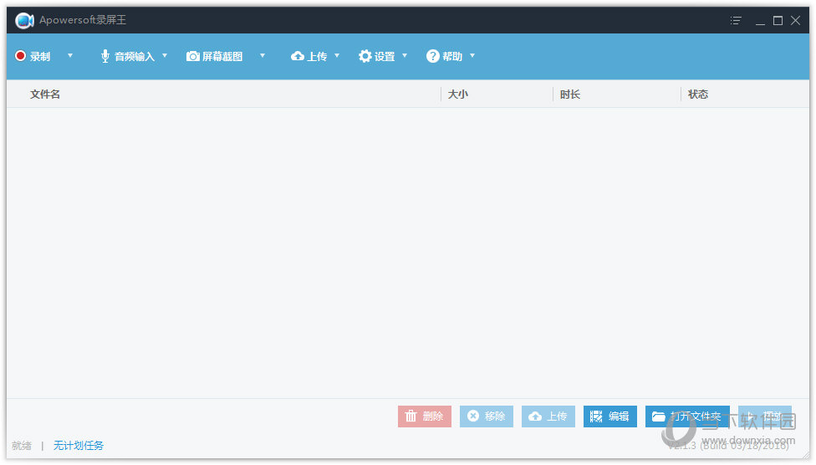Click the 编辑 edit button
The width and height of the screenshot is (816, 465).
[610, 416]
